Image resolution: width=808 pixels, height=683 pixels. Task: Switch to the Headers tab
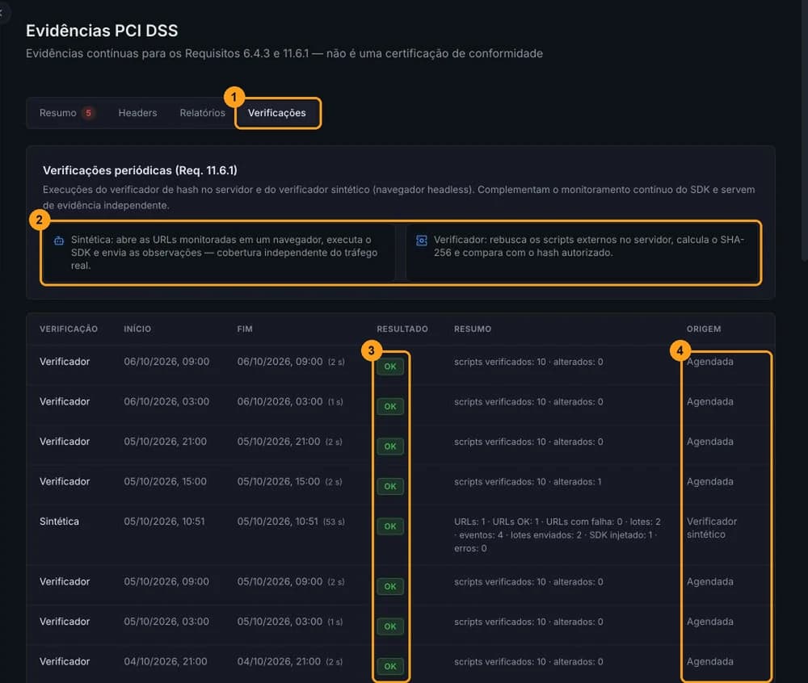click(137, 113)
